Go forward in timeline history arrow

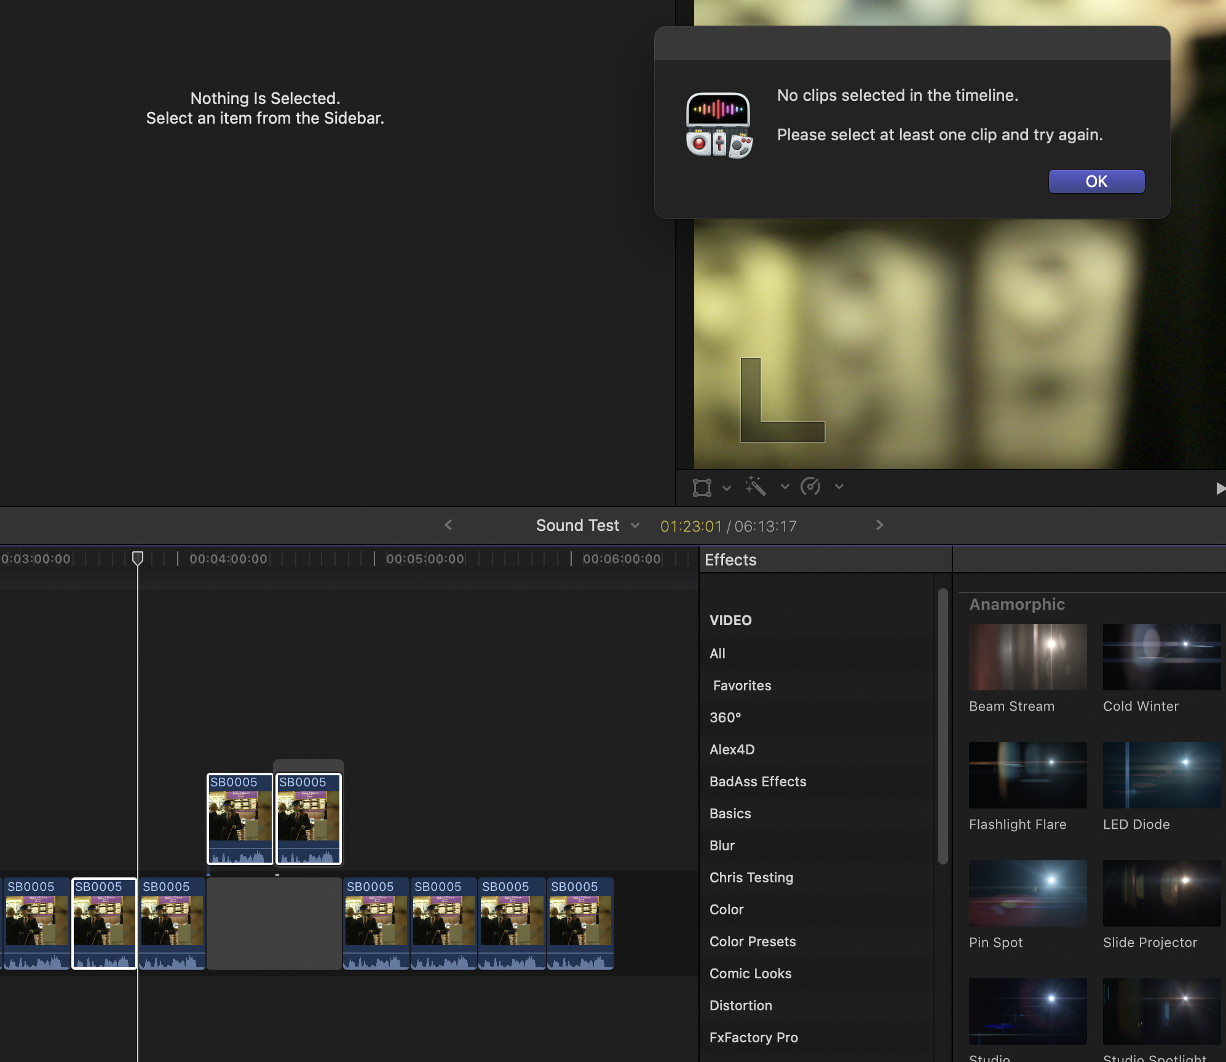tap(880, 525)
